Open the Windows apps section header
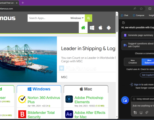 pos(39,89)
